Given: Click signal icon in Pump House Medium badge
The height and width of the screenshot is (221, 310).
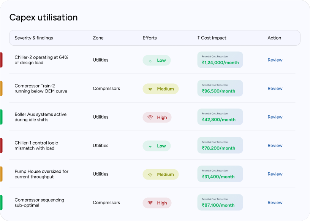Looking at the screenshot, I should 150,175.
